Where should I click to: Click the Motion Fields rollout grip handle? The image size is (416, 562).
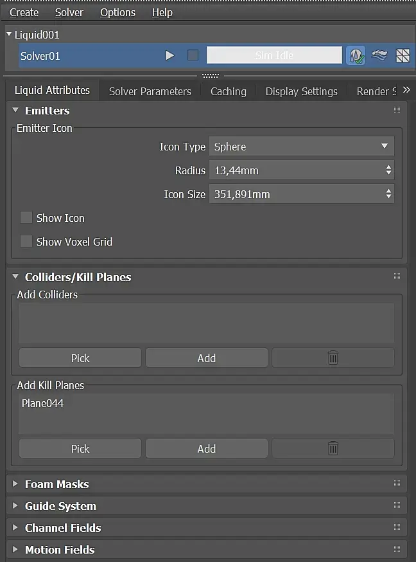coord(397,548)
